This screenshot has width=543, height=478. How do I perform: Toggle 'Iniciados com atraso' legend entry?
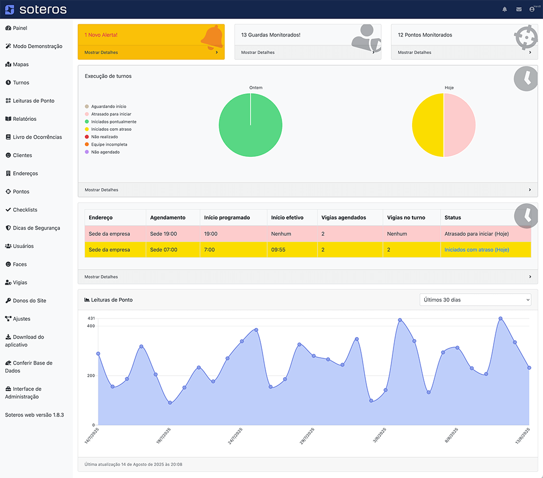(111, 129)
